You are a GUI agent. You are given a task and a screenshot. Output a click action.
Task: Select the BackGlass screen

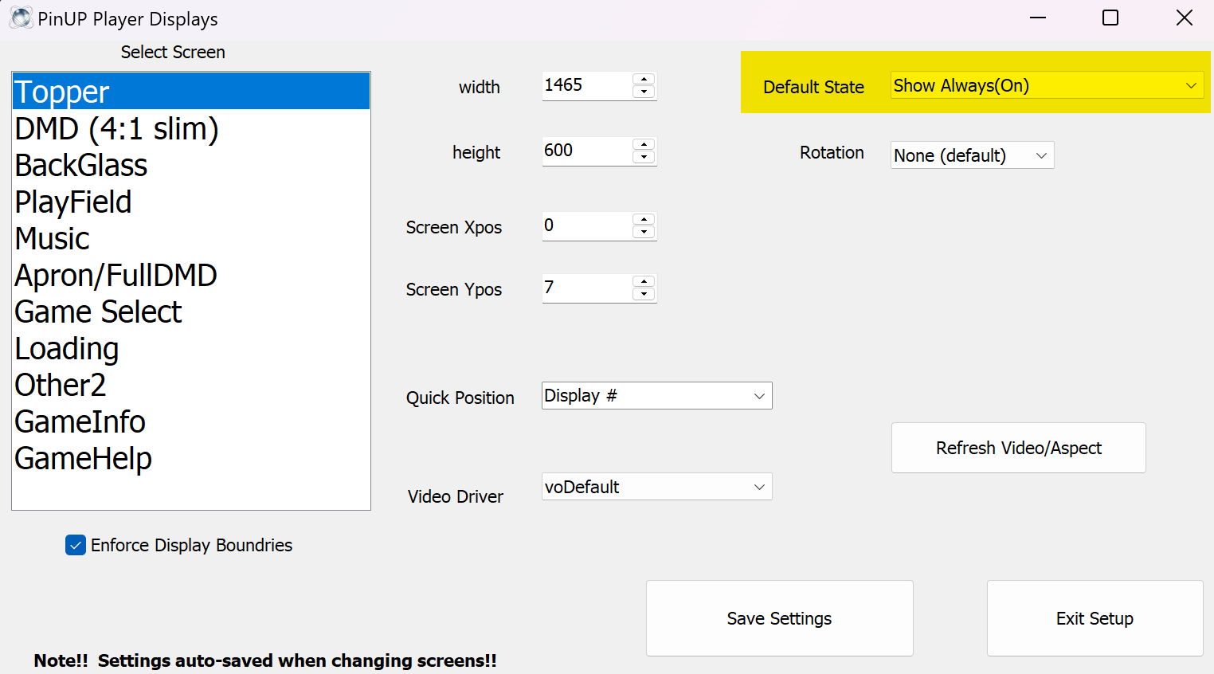[x=80, y=165]
